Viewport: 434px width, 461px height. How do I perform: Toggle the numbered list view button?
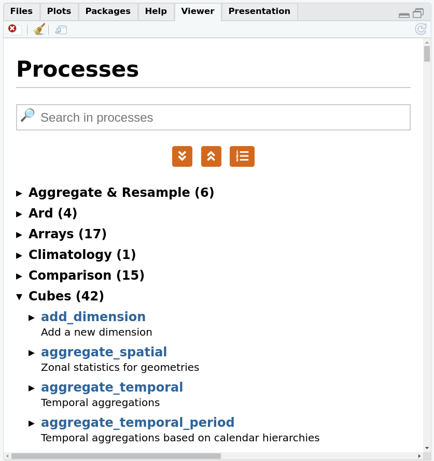pyautogui.click(x=242, y=156)
